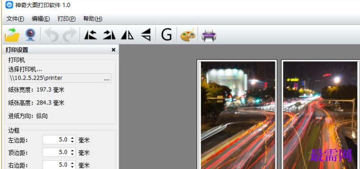
Task: Open the 打印(P) menu
Action: point(66,19)
